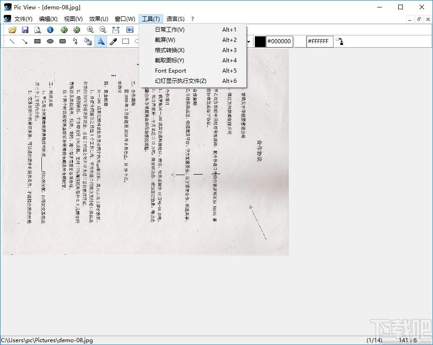433x345 pixels.
Task: Click the #000000 color hex field
Action: click(x=279, y=41)
